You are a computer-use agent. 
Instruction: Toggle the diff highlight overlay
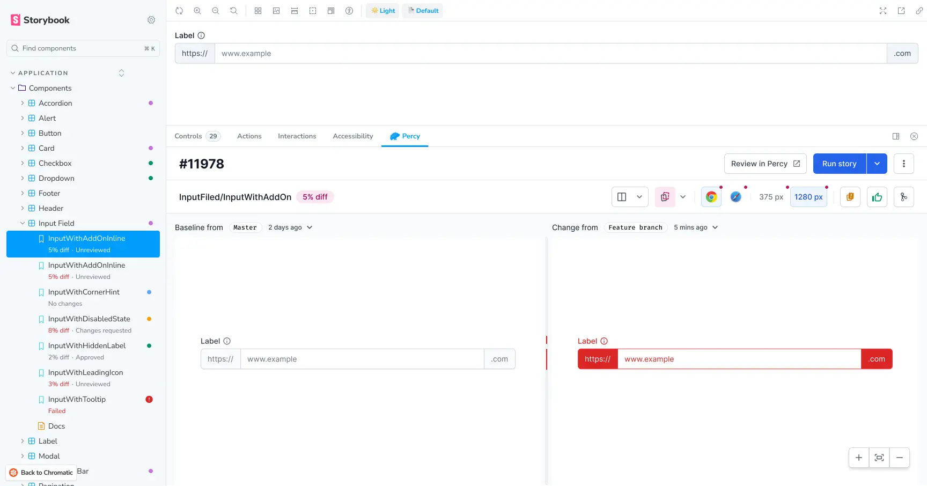665,196
